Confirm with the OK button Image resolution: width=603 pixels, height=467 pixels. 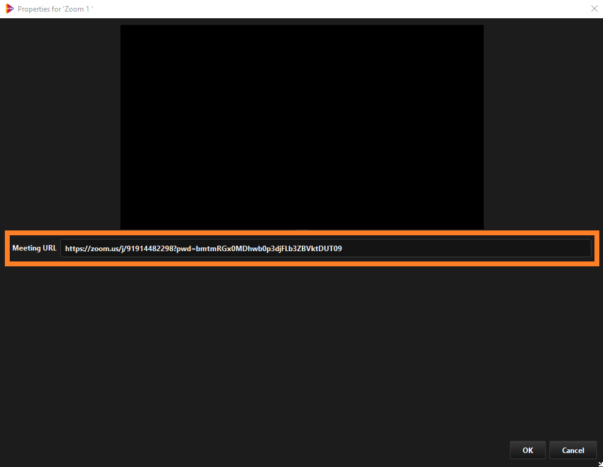(527, 450)
